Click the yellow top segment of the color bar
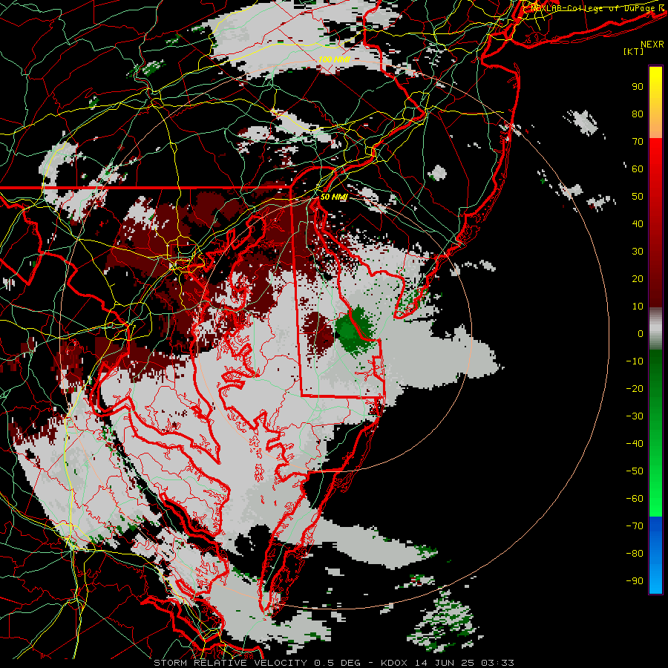This screenshot has height=668, width=668. (x=655, y=102)
